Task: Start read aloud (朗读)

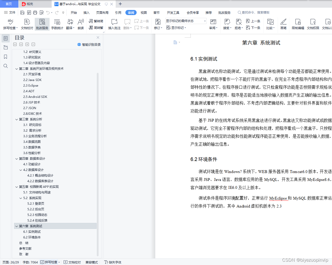Action: pyautogui.click(x=81, y=24)
